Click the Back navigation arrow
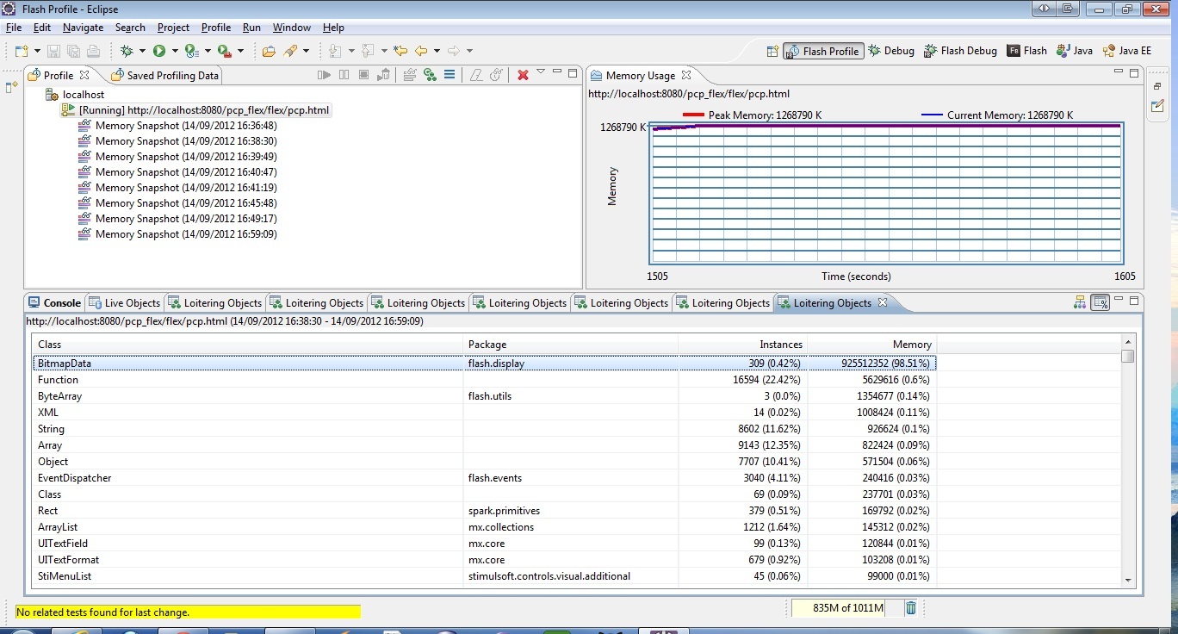This screenshot has width=1178, height=634. pos(421,51)
